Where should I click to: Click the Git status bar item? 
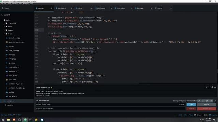pos(205,115)
